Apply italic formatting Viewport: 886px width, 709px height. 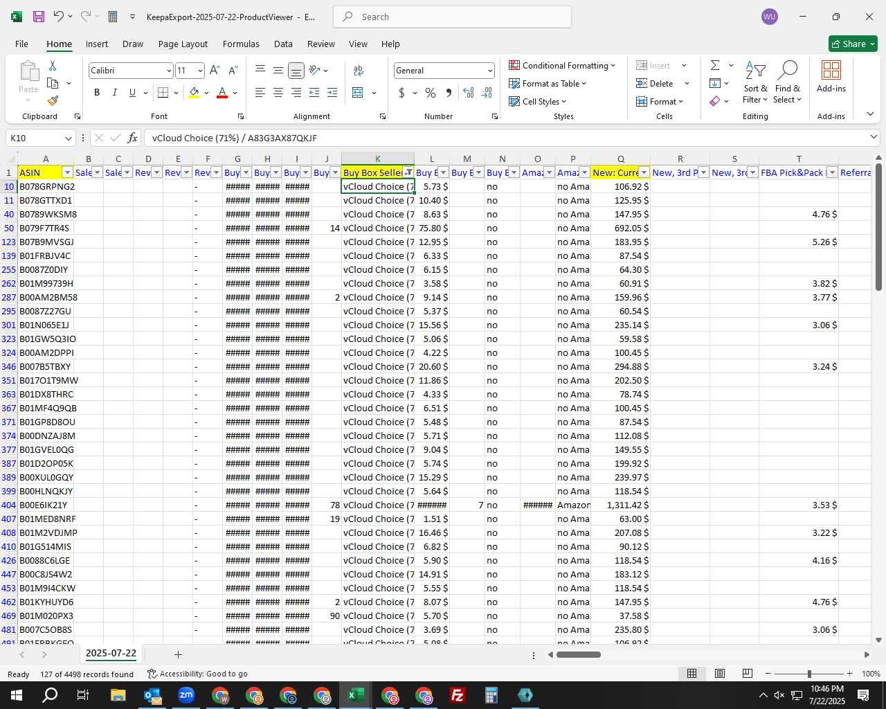(114, 92)
